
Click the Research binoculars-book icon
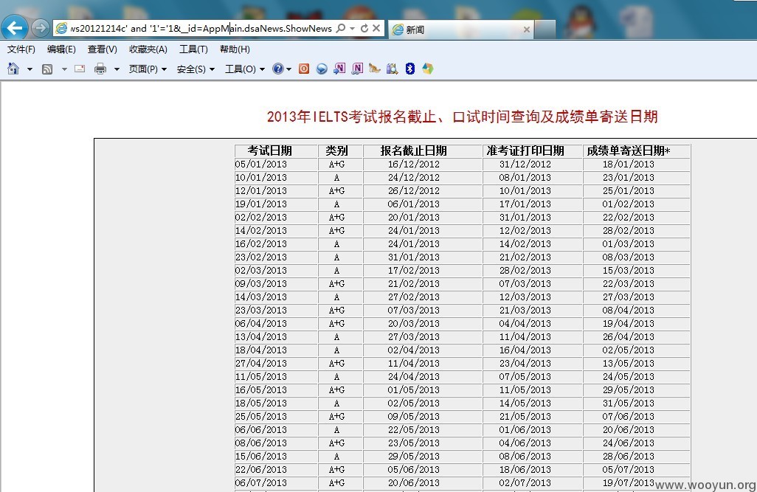coord(392,69)
